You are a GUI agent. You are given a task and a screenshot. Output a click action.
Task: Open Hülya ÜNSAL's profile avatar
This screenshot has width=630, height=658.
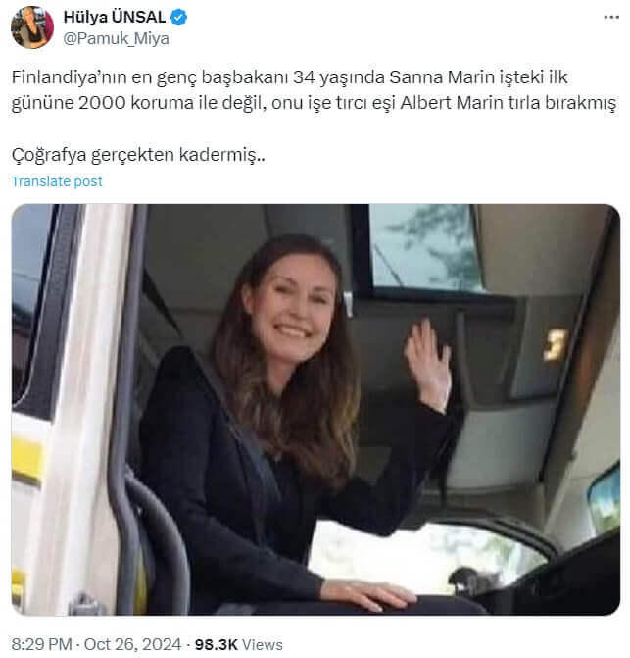click(32, 27)
